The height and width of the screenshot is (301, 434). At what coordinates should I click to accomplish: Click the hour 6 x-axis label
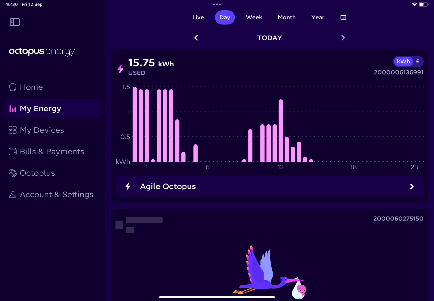coord(208,167)
